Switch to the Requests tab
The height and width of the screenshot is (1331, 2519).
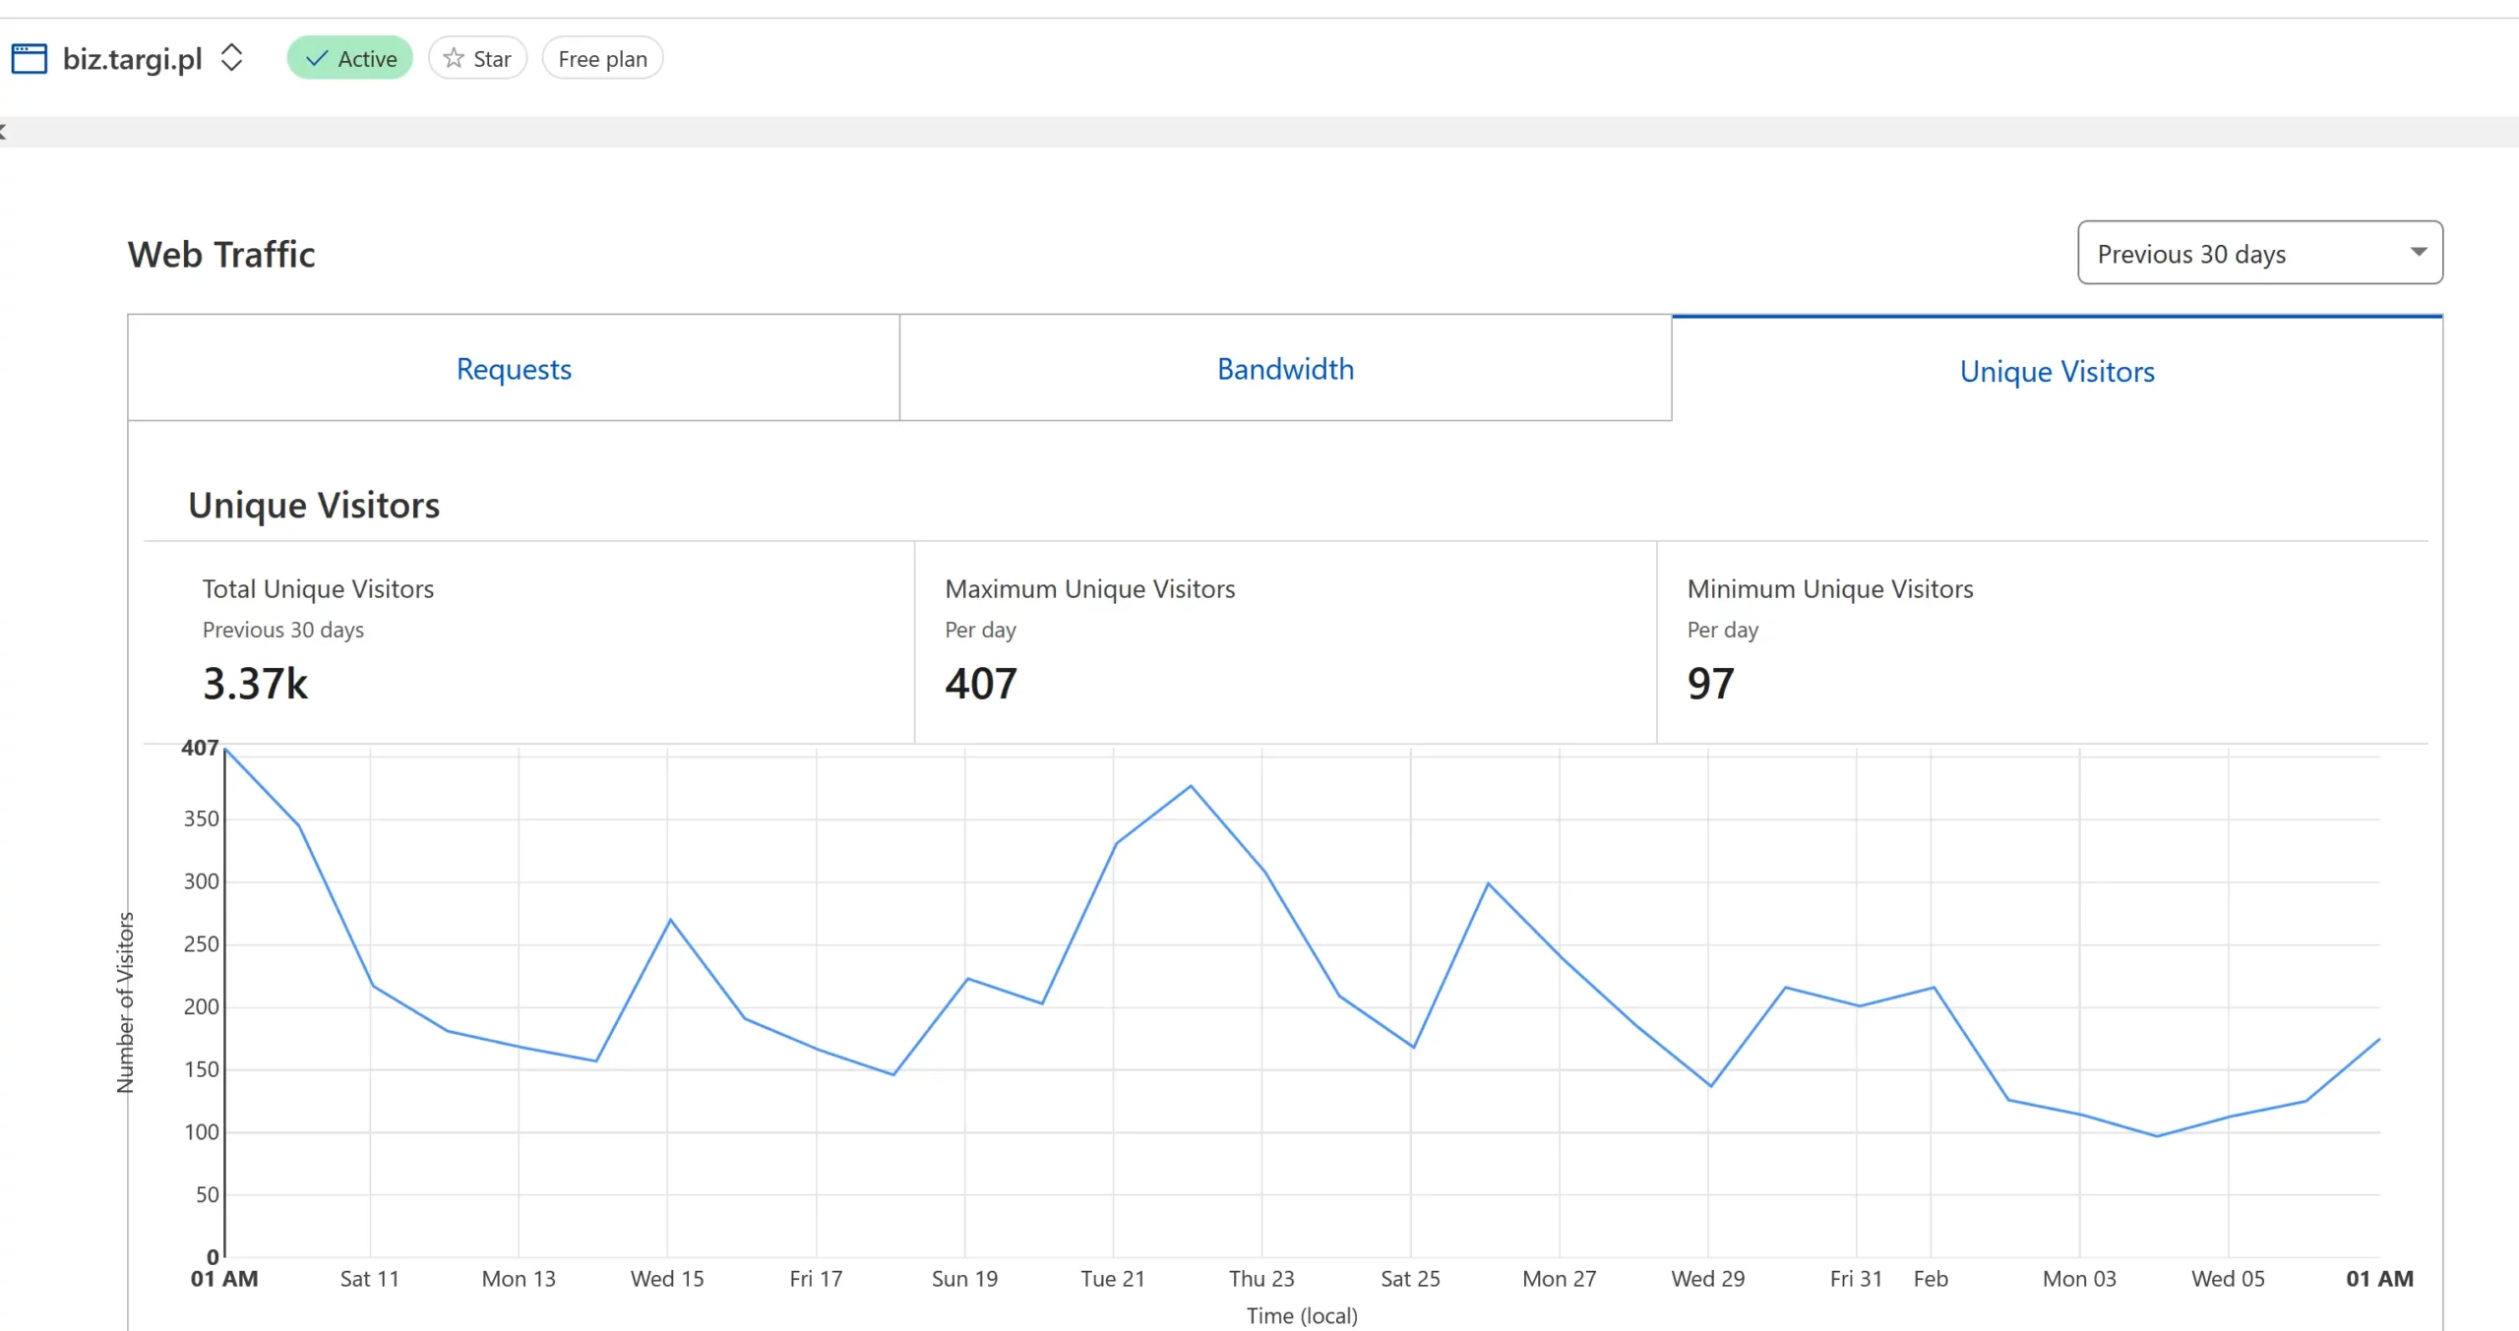click(x=514, y=369)
